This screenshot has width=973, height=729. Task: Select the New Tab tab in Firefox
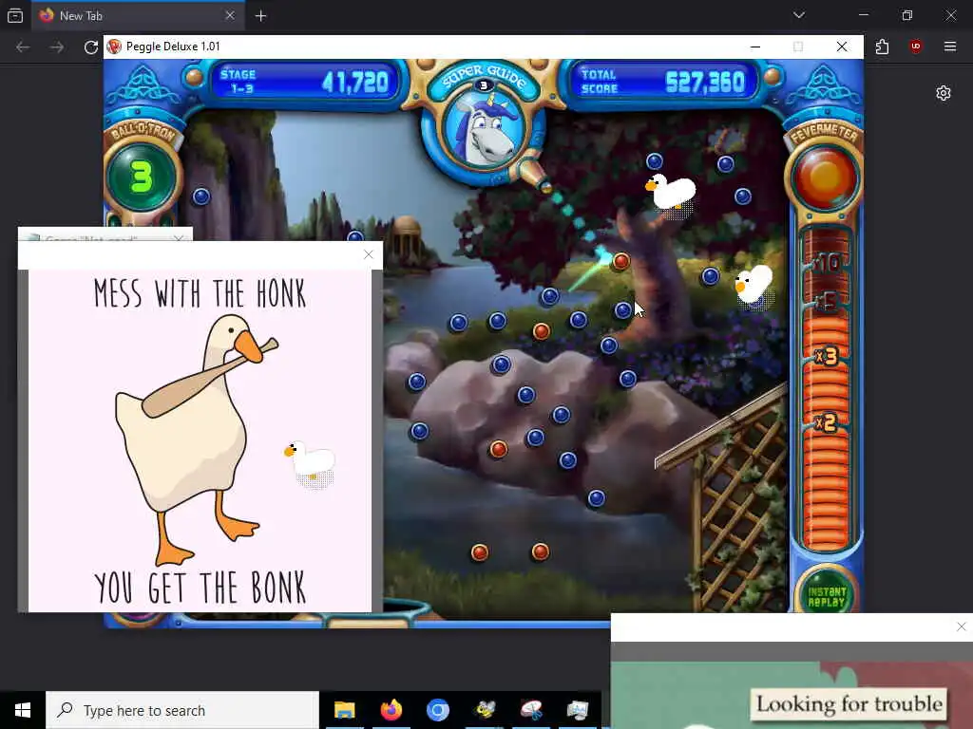pos(138,15)
